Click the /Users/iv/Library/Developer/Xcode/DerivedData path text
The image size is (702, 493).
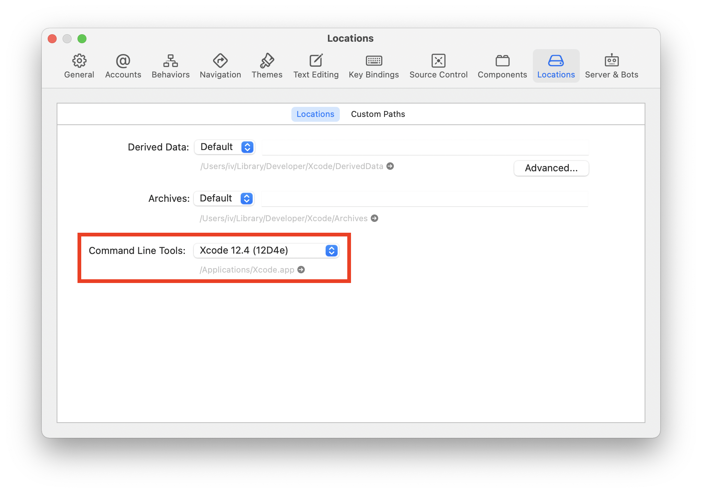click(x=292, y=166)
